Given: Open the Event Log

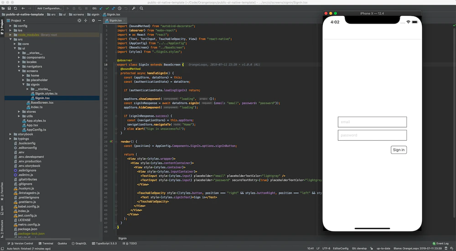Looking at the screenshot, I should pos(440,243).
